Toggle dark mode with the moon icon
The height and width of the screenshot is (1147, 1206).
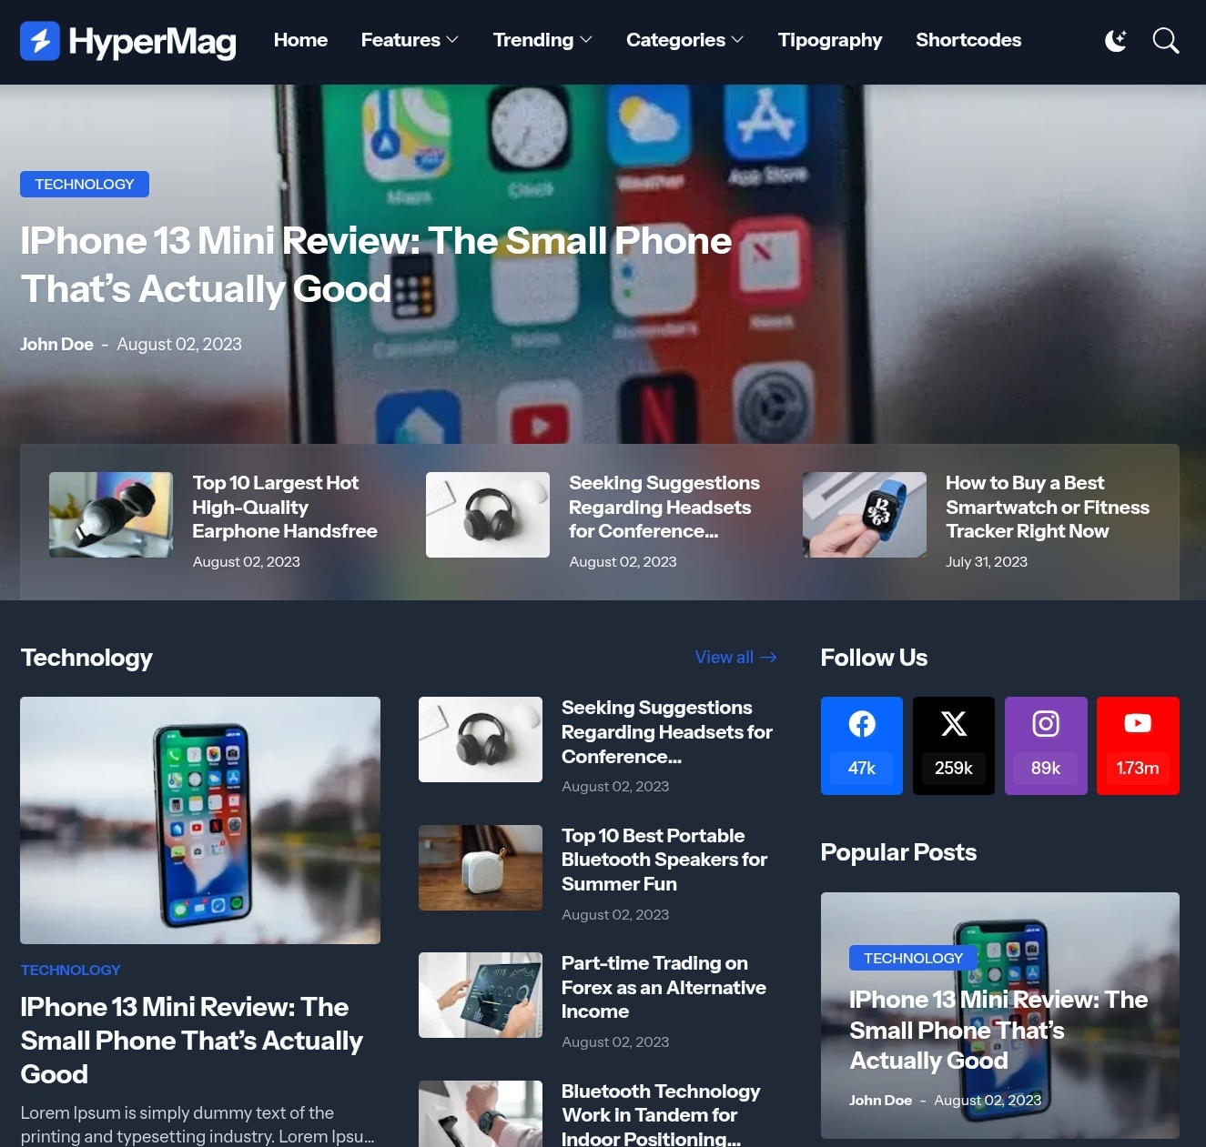pyautogui.click(x=1116, y=40)
